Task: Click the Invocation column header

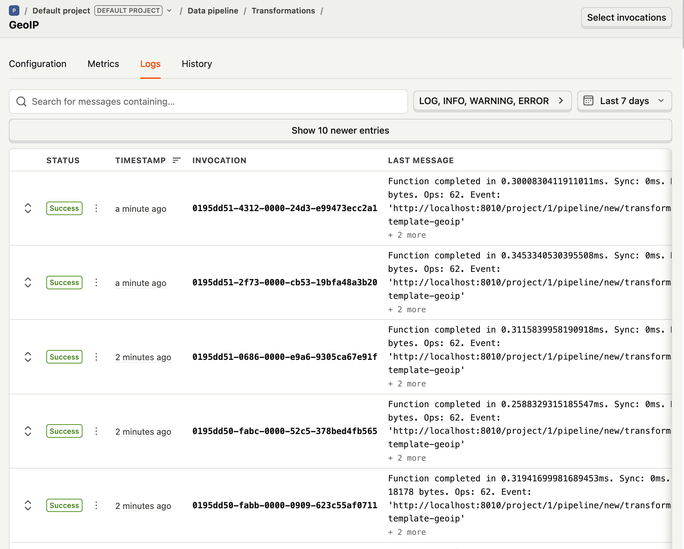Action: pyautogui.click(x=219, y=160)
